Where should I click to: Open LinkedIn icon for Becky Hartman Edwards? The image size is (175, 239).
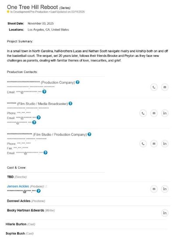[x=164, y=213]
